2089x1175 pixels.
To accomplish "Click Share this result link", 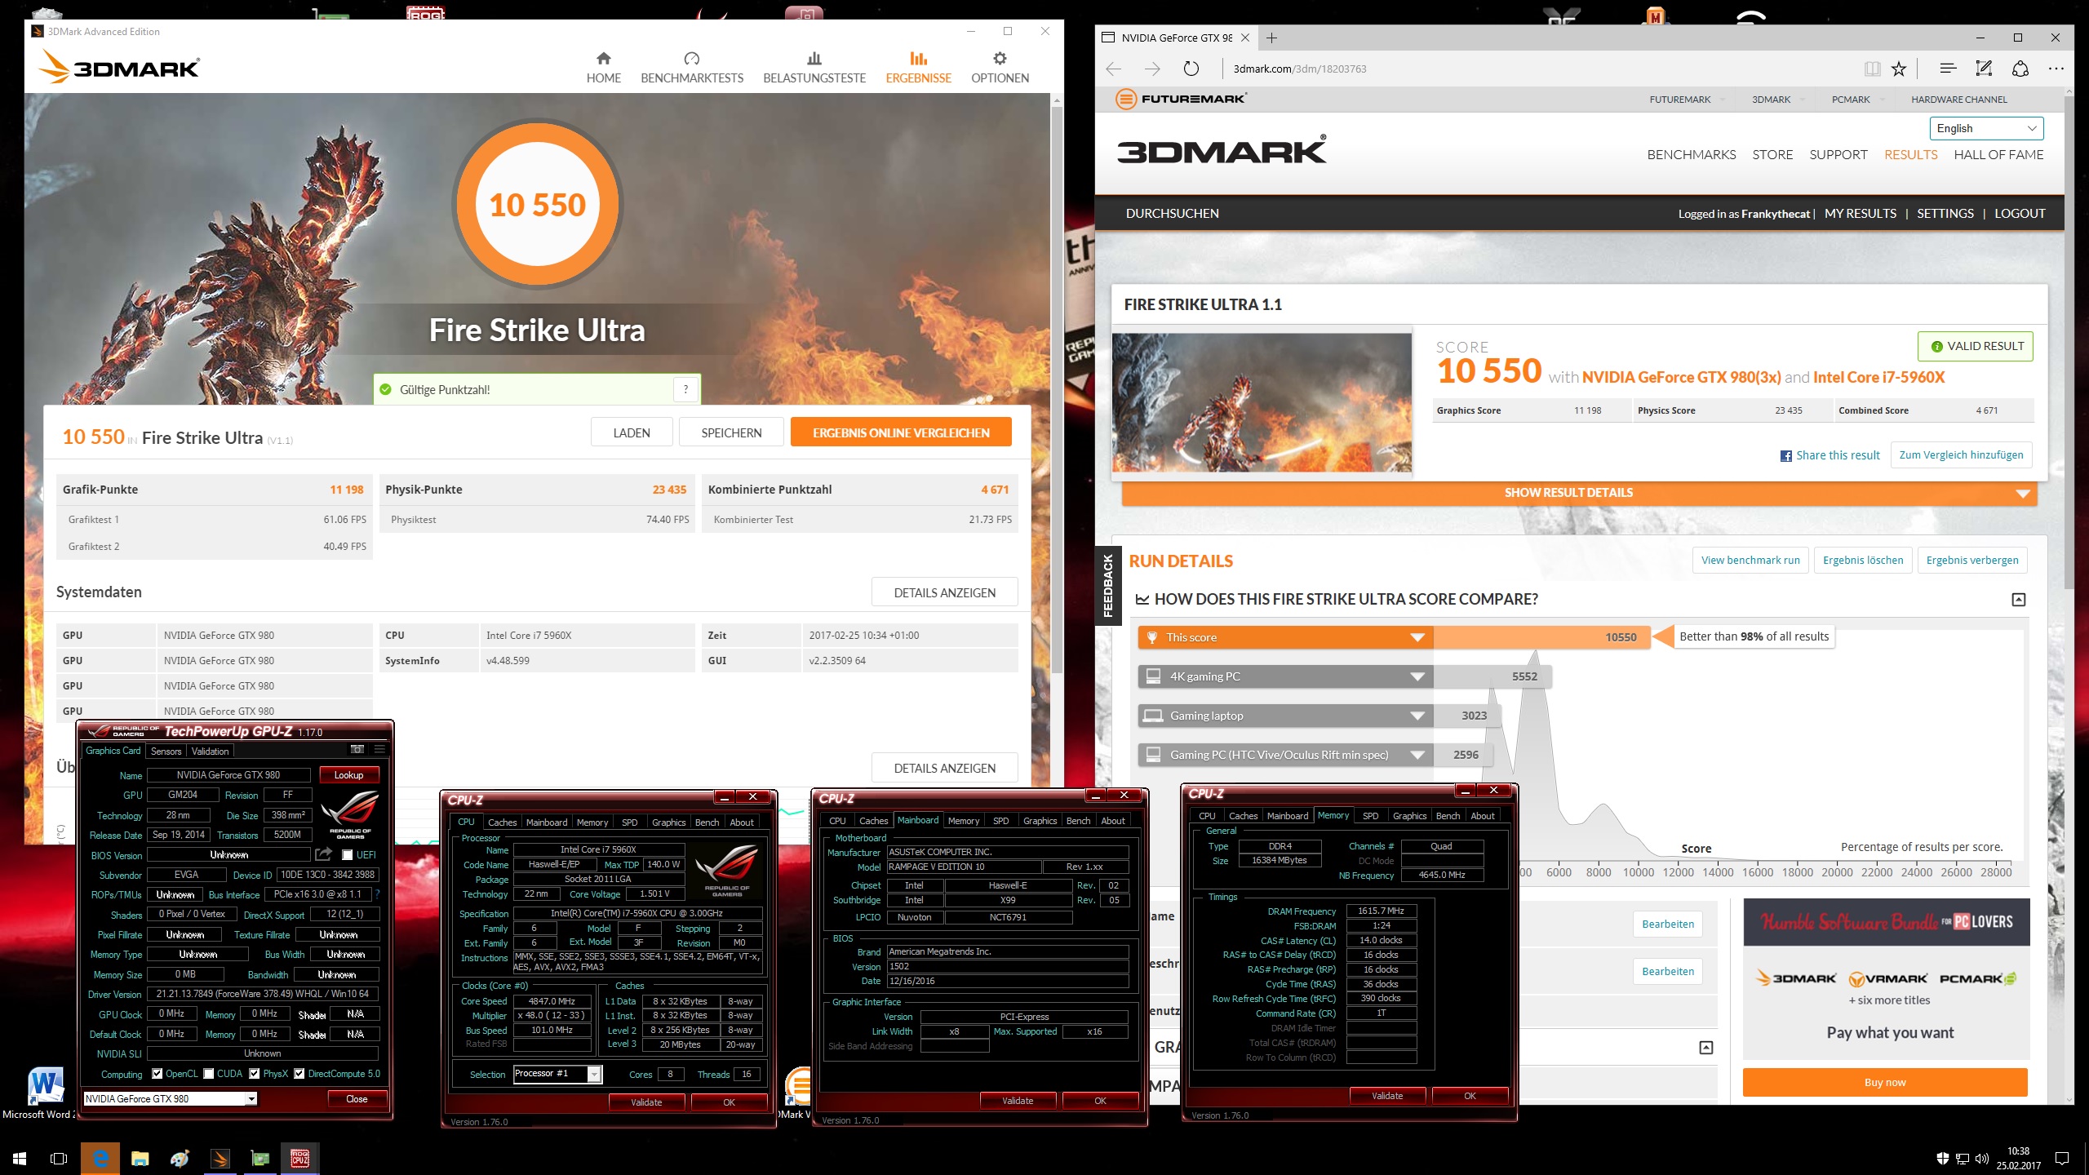I will [1830, 455].
